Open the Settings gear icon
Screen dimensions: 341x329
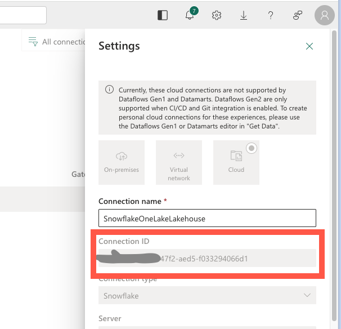tap(217, 16)
